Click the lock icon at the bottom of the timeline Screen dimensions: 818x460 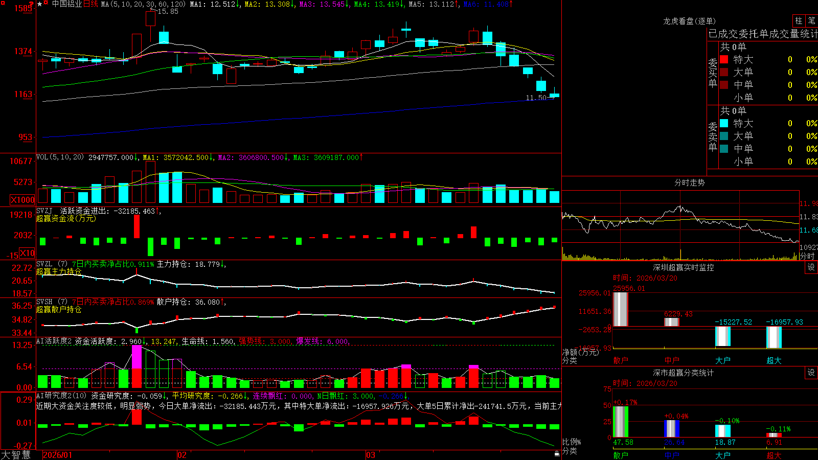[557, 454]
